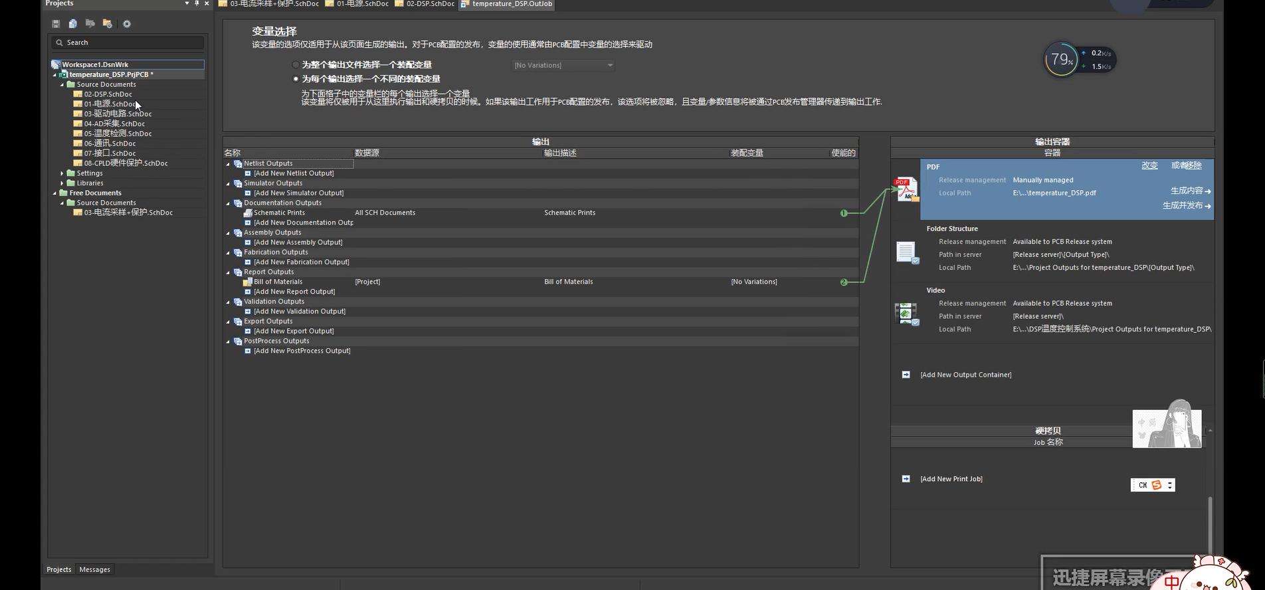
Task: Click the Video container icon
Action: 906,314
